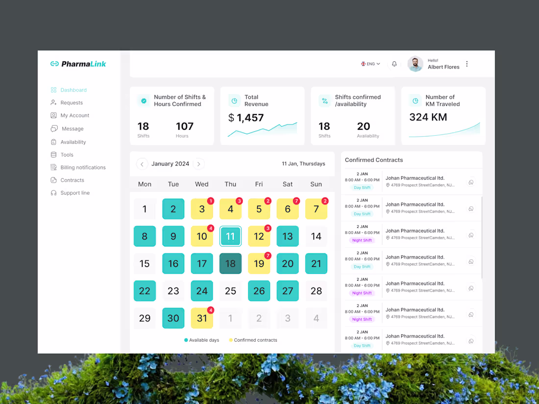Image resolution: width=539 pixels, height=404 pixels.
Task: Click the Available days legend dot
Action: point(186,340)
